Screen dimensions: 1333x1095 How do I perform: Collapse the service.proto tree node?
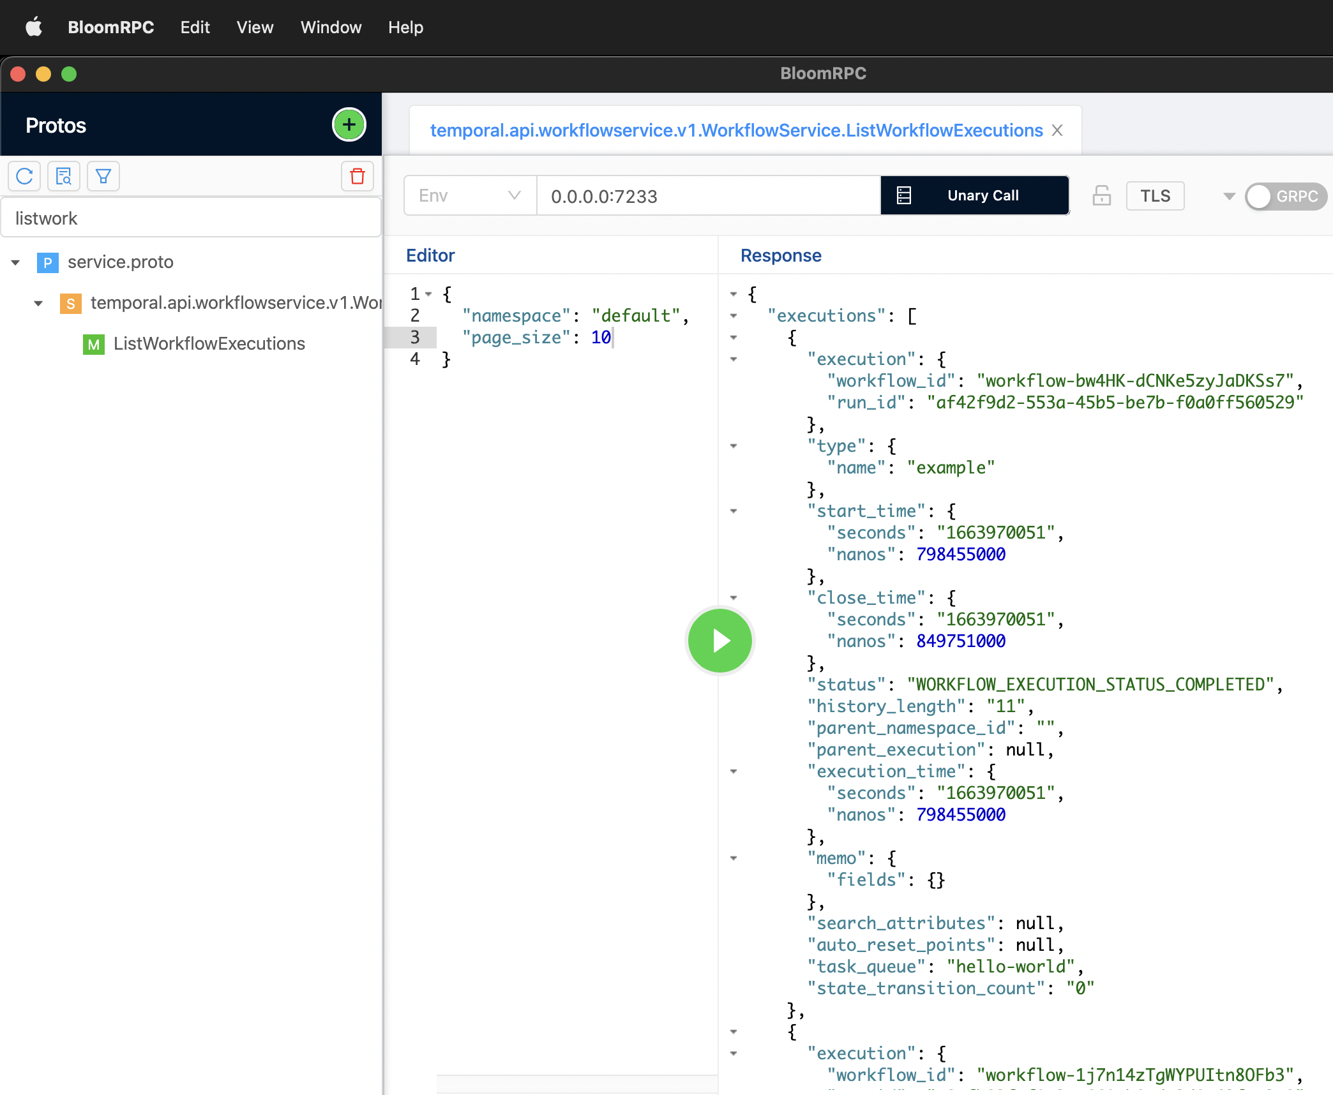15,262
